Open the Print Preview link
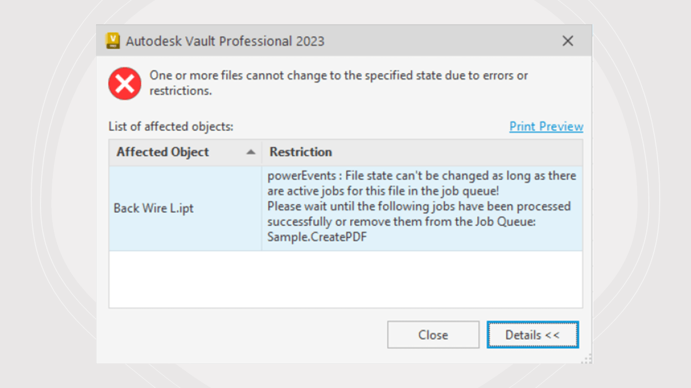The height and width of the screenshot is (388, 691). [546, 127]
